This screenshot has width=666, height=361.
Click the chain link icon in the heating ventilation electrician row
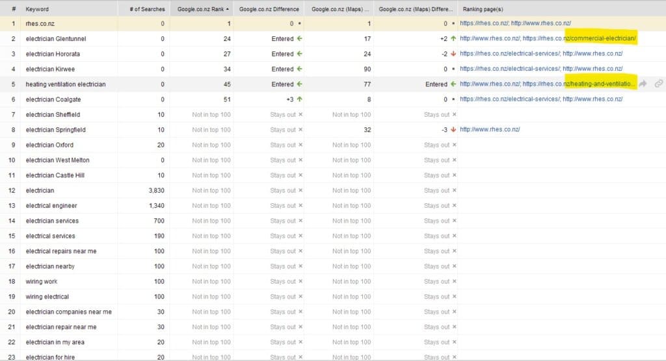pyautogui.click(x=658, y=84)
